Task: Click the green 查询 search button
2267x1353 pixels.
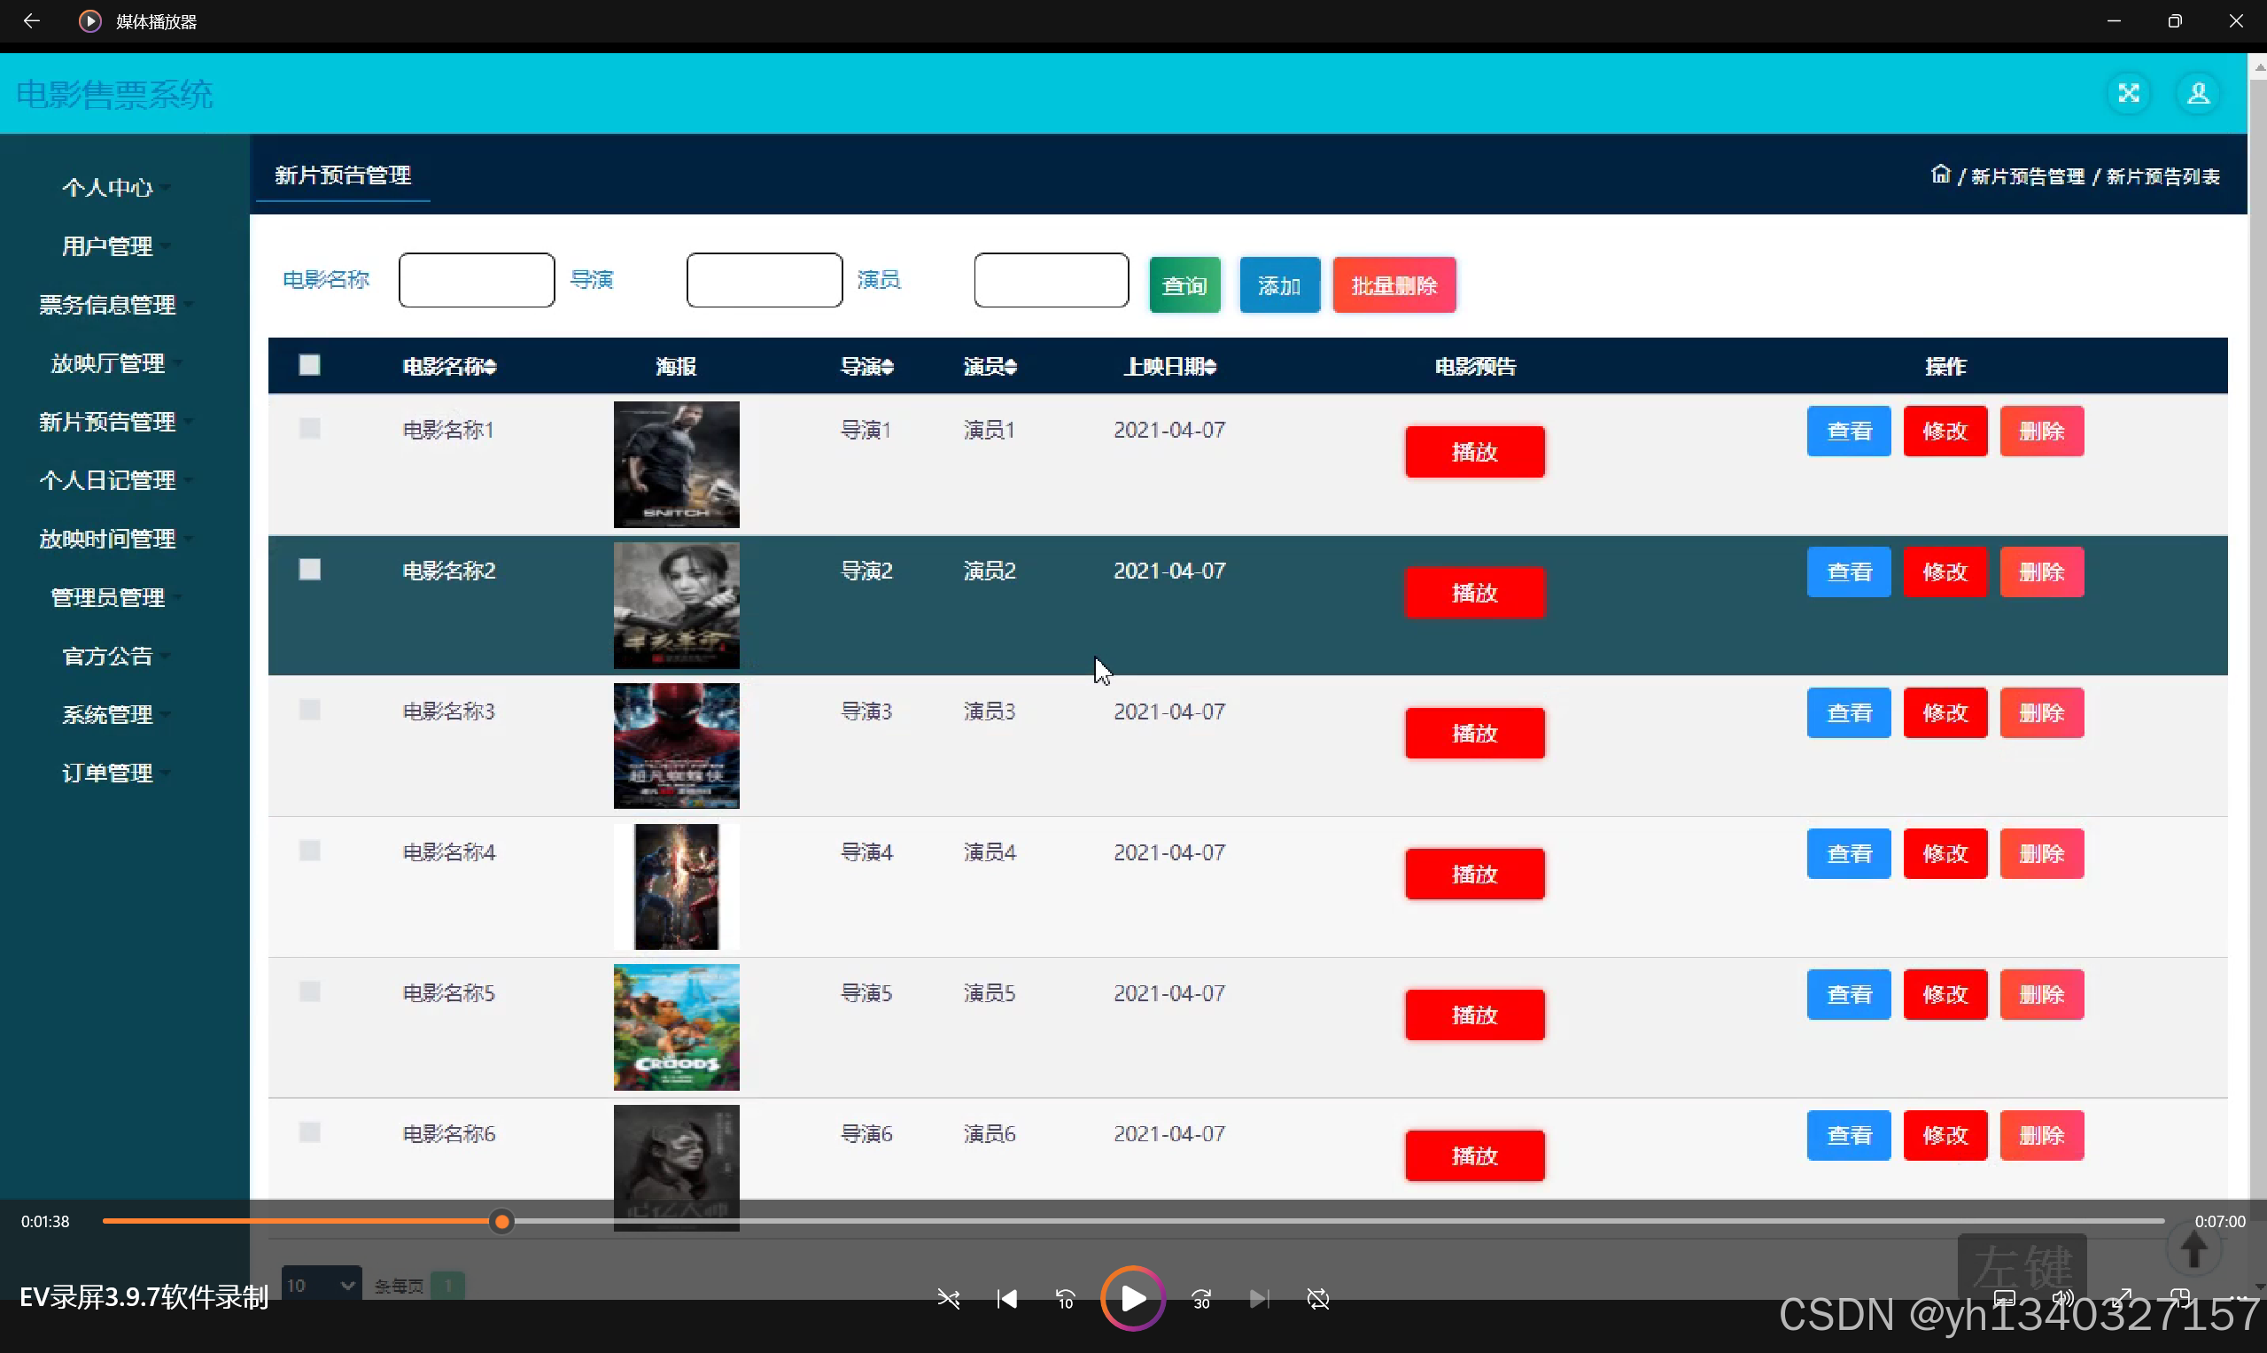Action: [x=1184, y=284]
